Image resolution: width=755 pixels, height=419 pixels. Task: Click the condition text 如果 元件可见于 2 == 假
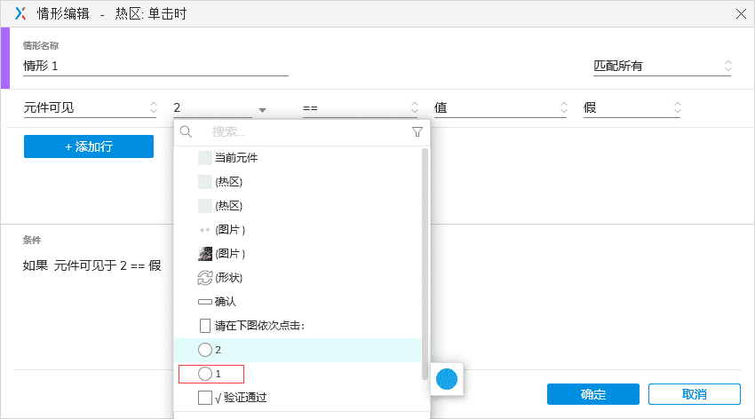tap(92, 265)
